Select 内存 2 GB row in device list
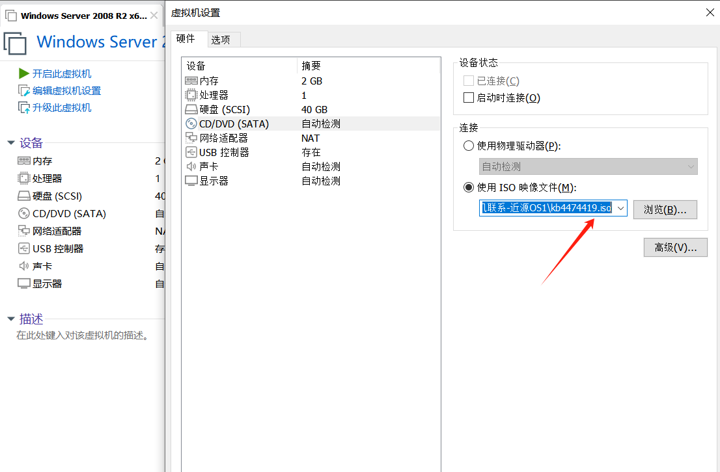The image size is (720, 472). [x=311, y=81]
